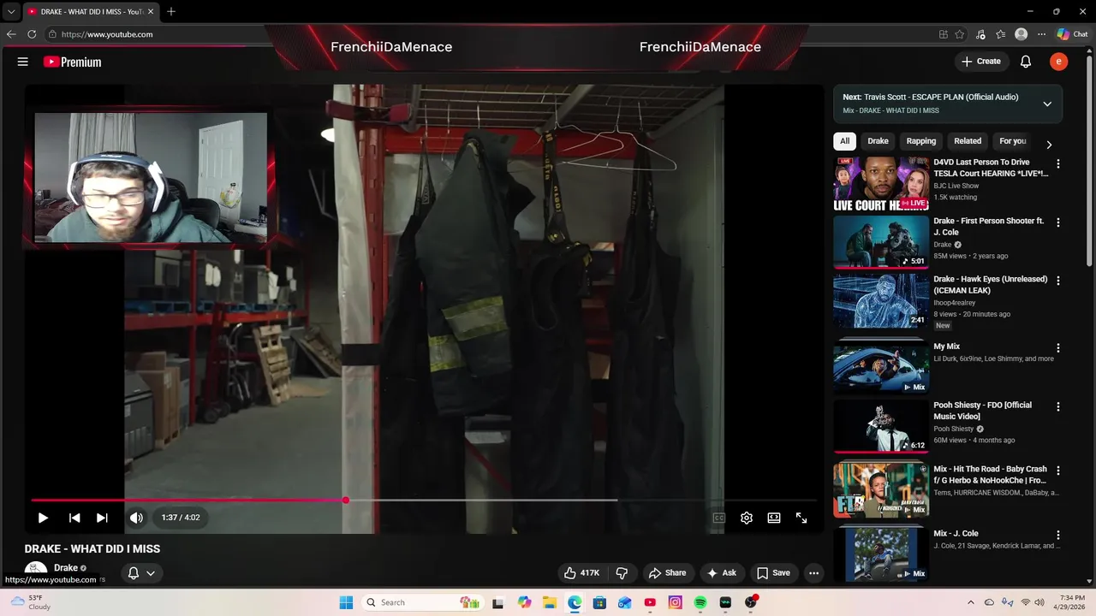
Task: Open YouTube notifications bell
Action: point(1026,62)
